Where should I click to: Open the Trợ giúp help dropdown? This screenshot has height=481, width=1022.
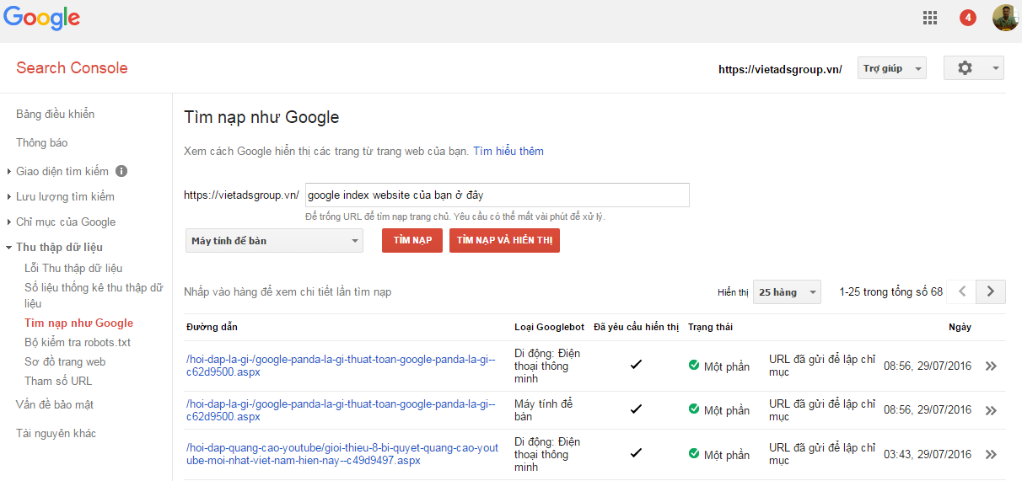pos(891,68)
